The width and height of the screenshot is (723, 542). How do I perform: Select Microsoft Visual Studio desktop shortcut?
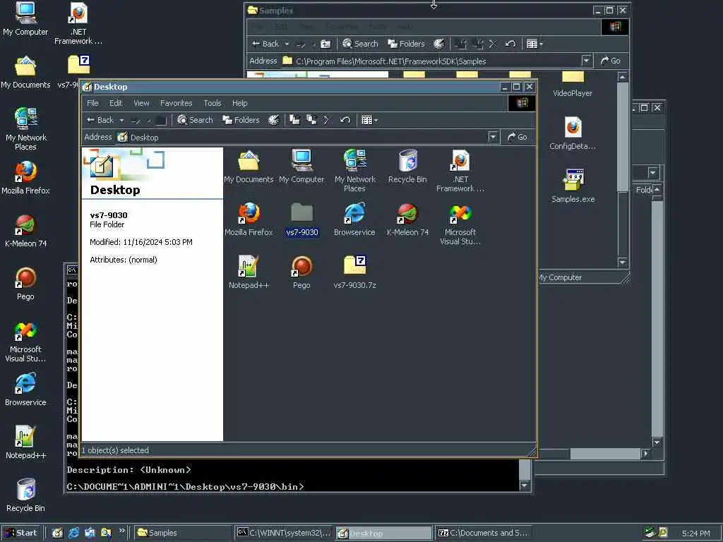point(26,342)
